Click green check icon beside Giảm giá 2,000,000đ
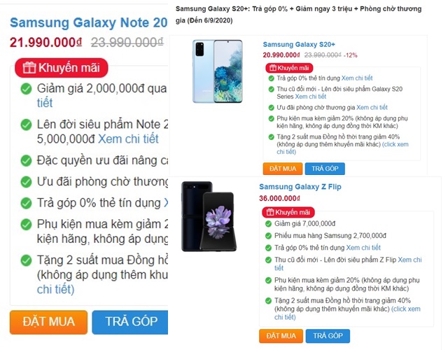The height and width of the screenshot is (350, 448). [26, 89]
